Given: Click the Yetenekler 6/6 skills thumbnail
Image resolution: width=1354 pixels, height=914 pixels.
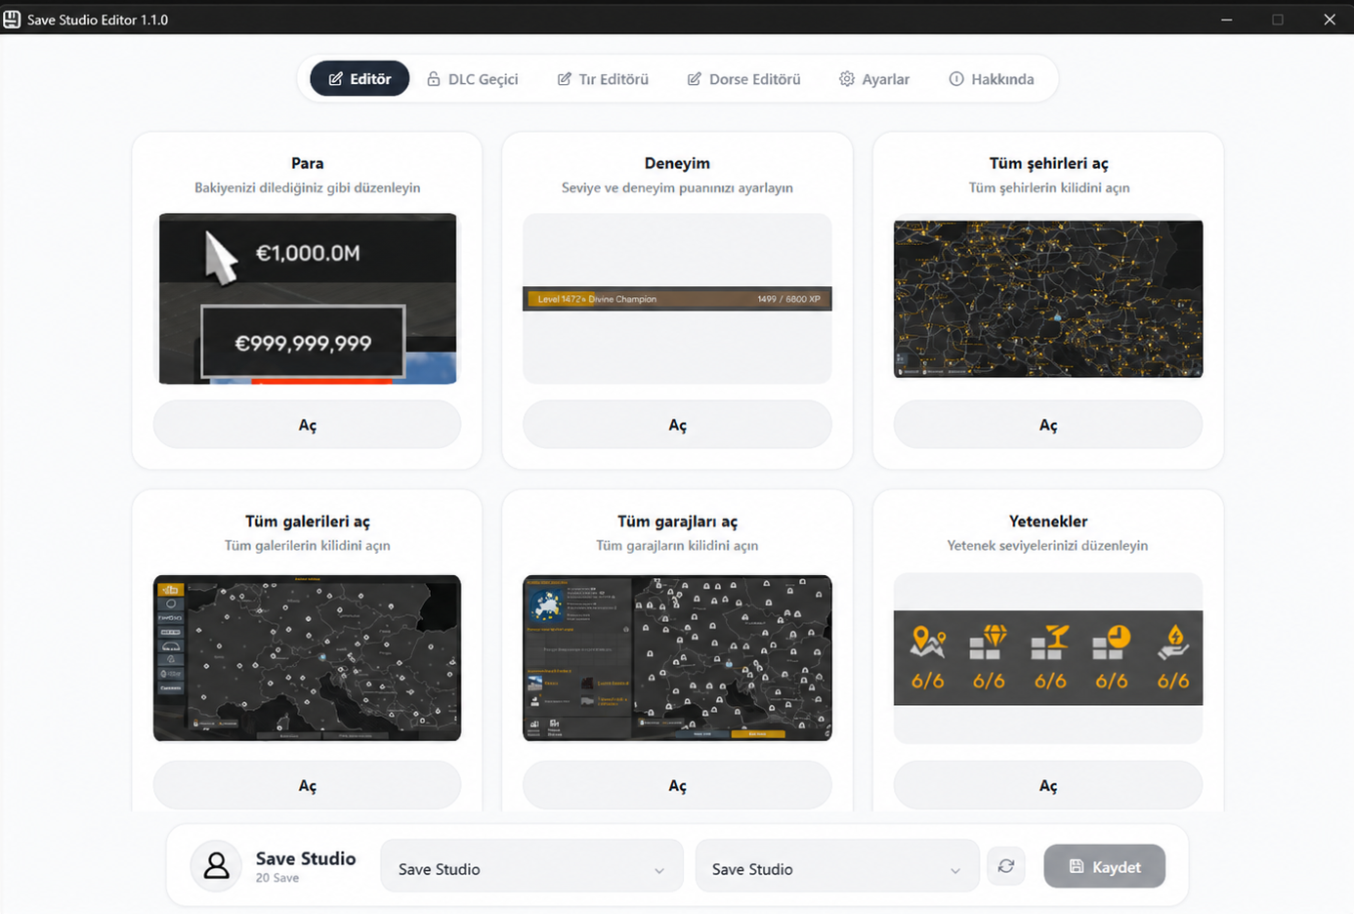Looking at the screenshot, I should [1048, 658].
